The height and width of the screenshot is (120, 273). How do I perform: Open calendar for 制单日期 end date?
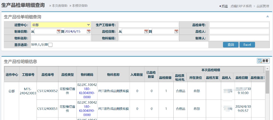click(x=88, y=31)
